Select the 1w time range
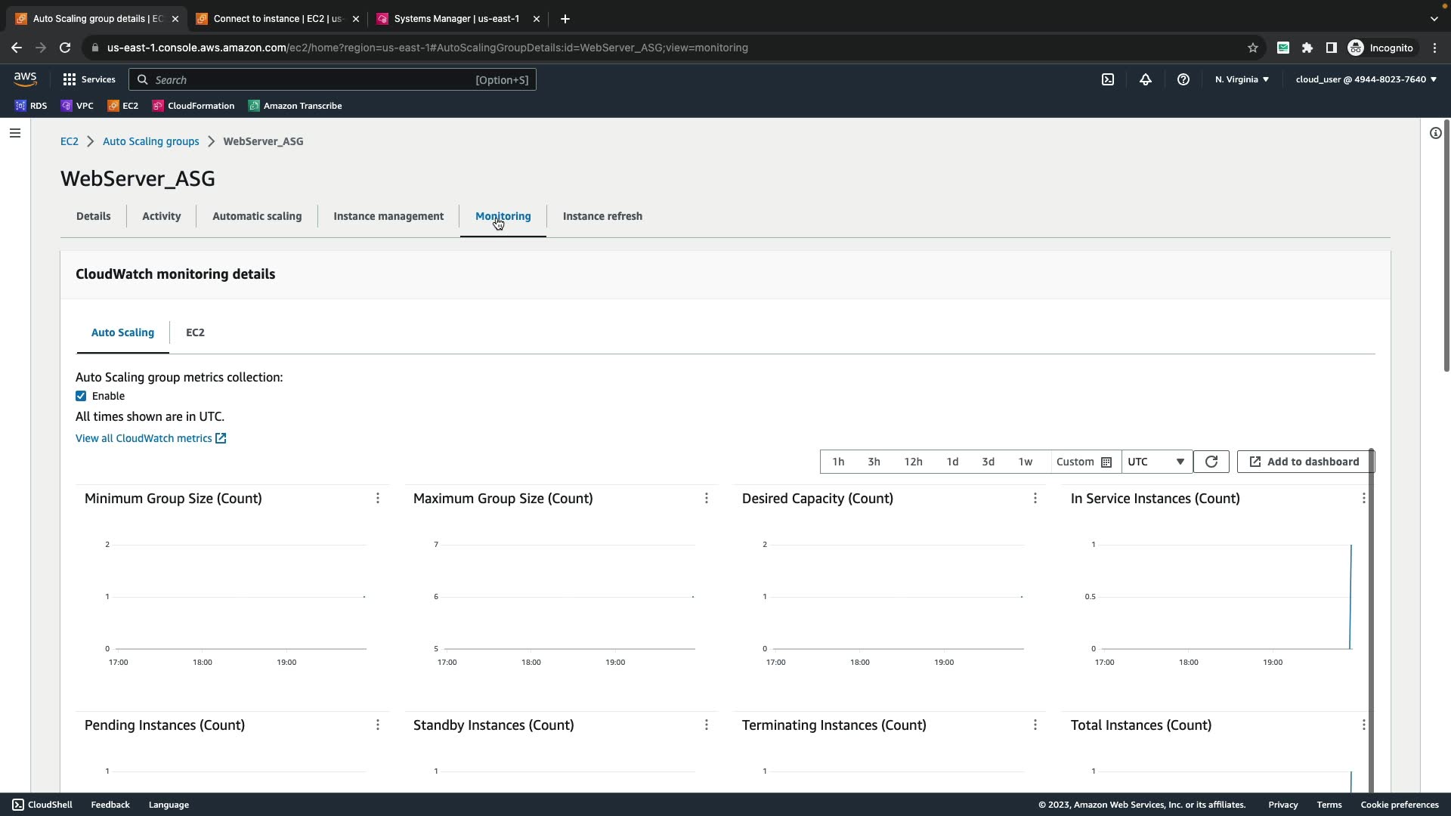The height and width of the screenshot is (816, 1451). 1025,462
